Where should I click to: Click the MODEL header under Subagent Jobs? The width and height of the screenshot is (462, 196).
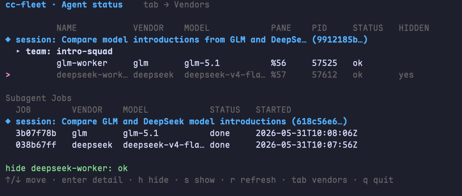point(135,110)
